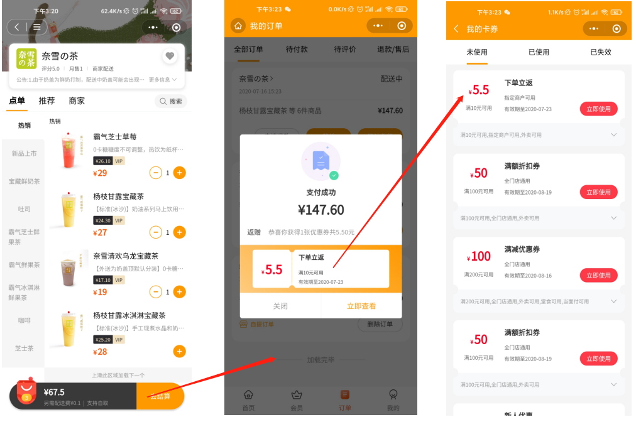Select 霸气冰淇淋鲜果茶 category
Screen dimensions: 636x422
pos(24,292)
